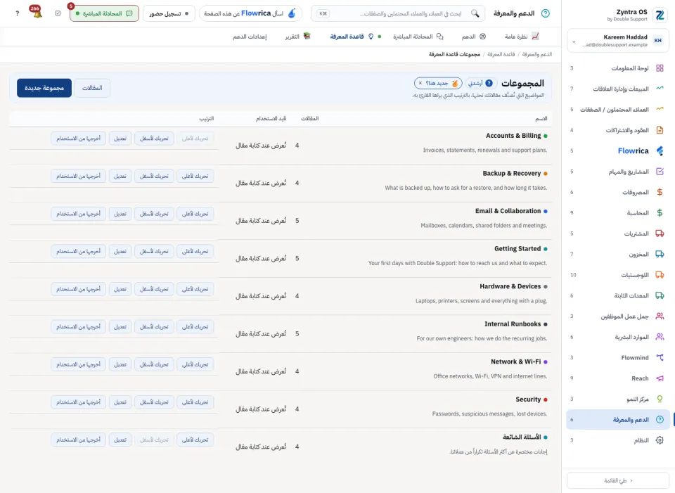This screenshot has height=493, width=675.
Task: Switch to نظرة عامة tab
Action: [x=521, y=37]
